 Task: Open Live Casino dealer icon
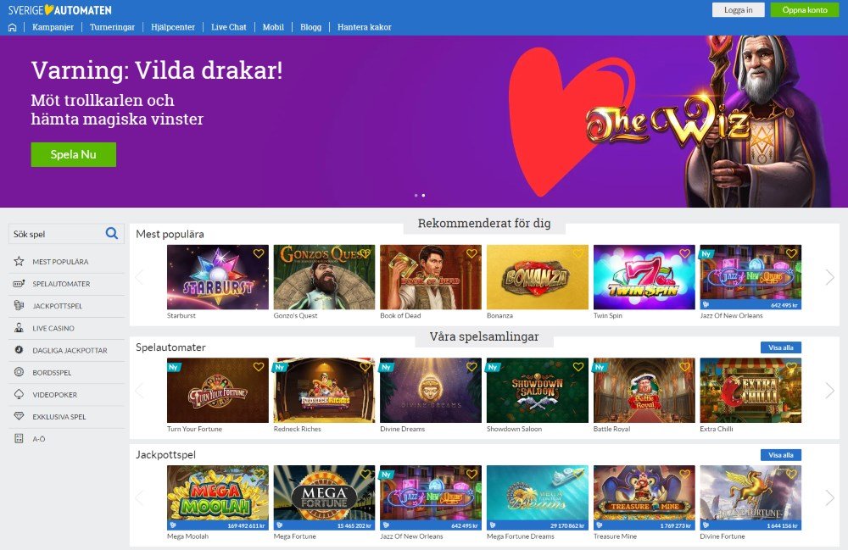(x=19, y=328)
